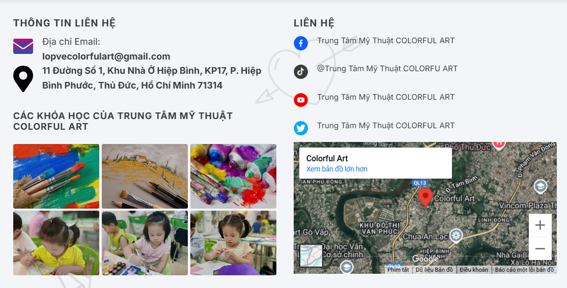This screenshot has height=288, width=567.
Task: Open the TikTok round icon
Action: (300, 72)
